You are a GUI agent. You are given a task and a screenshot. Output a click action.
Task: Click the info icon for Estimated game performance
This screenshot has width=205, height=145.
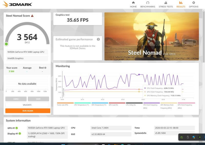98,39
